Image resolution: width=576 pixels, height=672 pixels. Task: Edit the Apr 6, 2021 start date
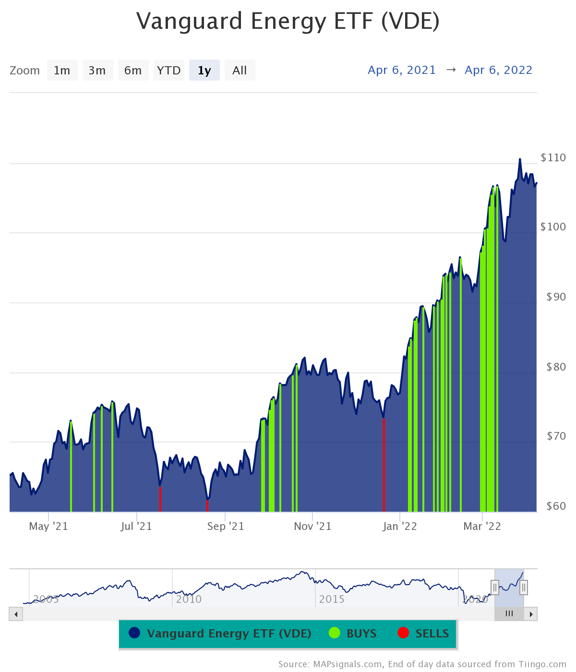click(401, 70)
